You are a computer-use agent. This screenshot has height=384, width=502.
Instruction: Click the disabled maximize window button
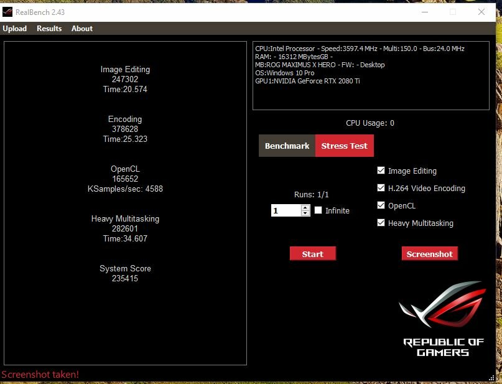(453, 12)
